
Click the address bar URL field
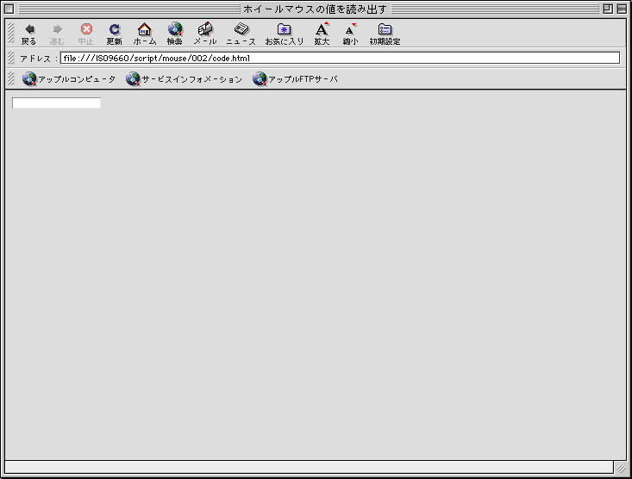[340, 58]
